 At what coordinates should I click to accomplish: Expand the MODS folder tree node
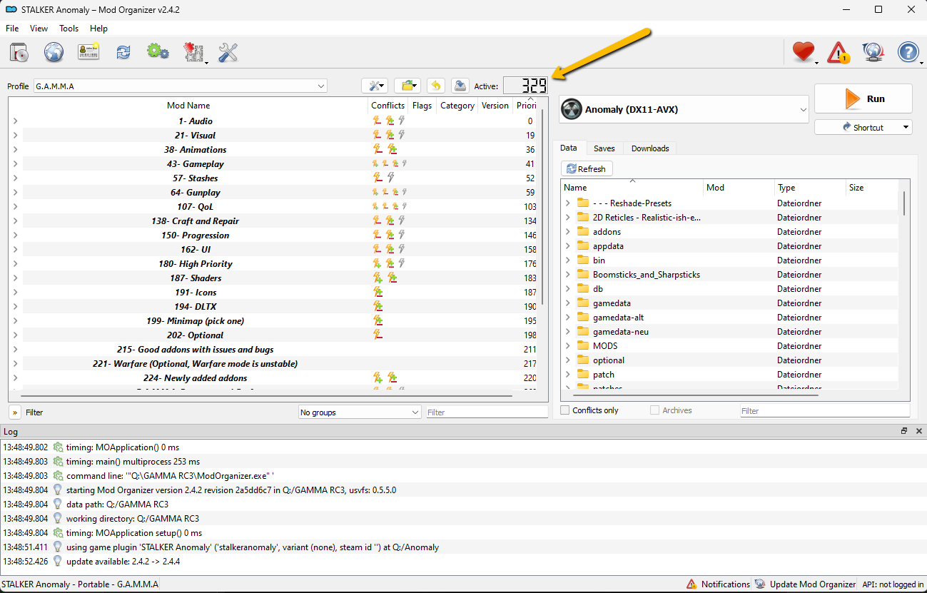coord(568,346)
